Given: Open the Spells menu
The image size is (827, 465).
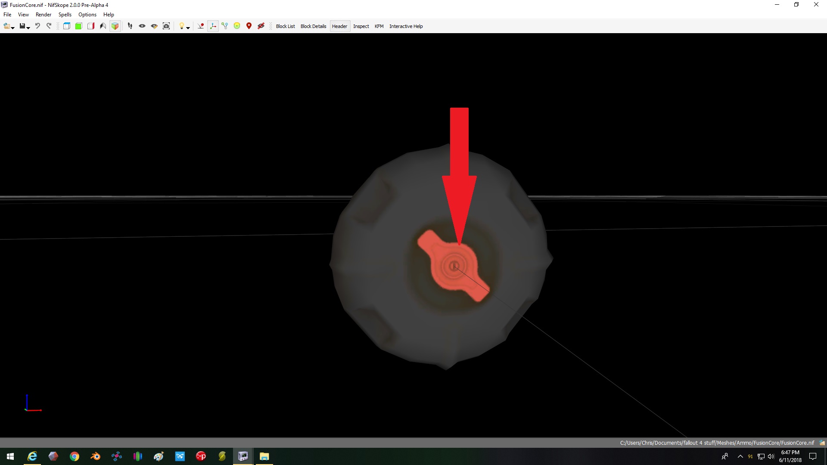Looking at the screenshot, I should [x=65, y=15].
